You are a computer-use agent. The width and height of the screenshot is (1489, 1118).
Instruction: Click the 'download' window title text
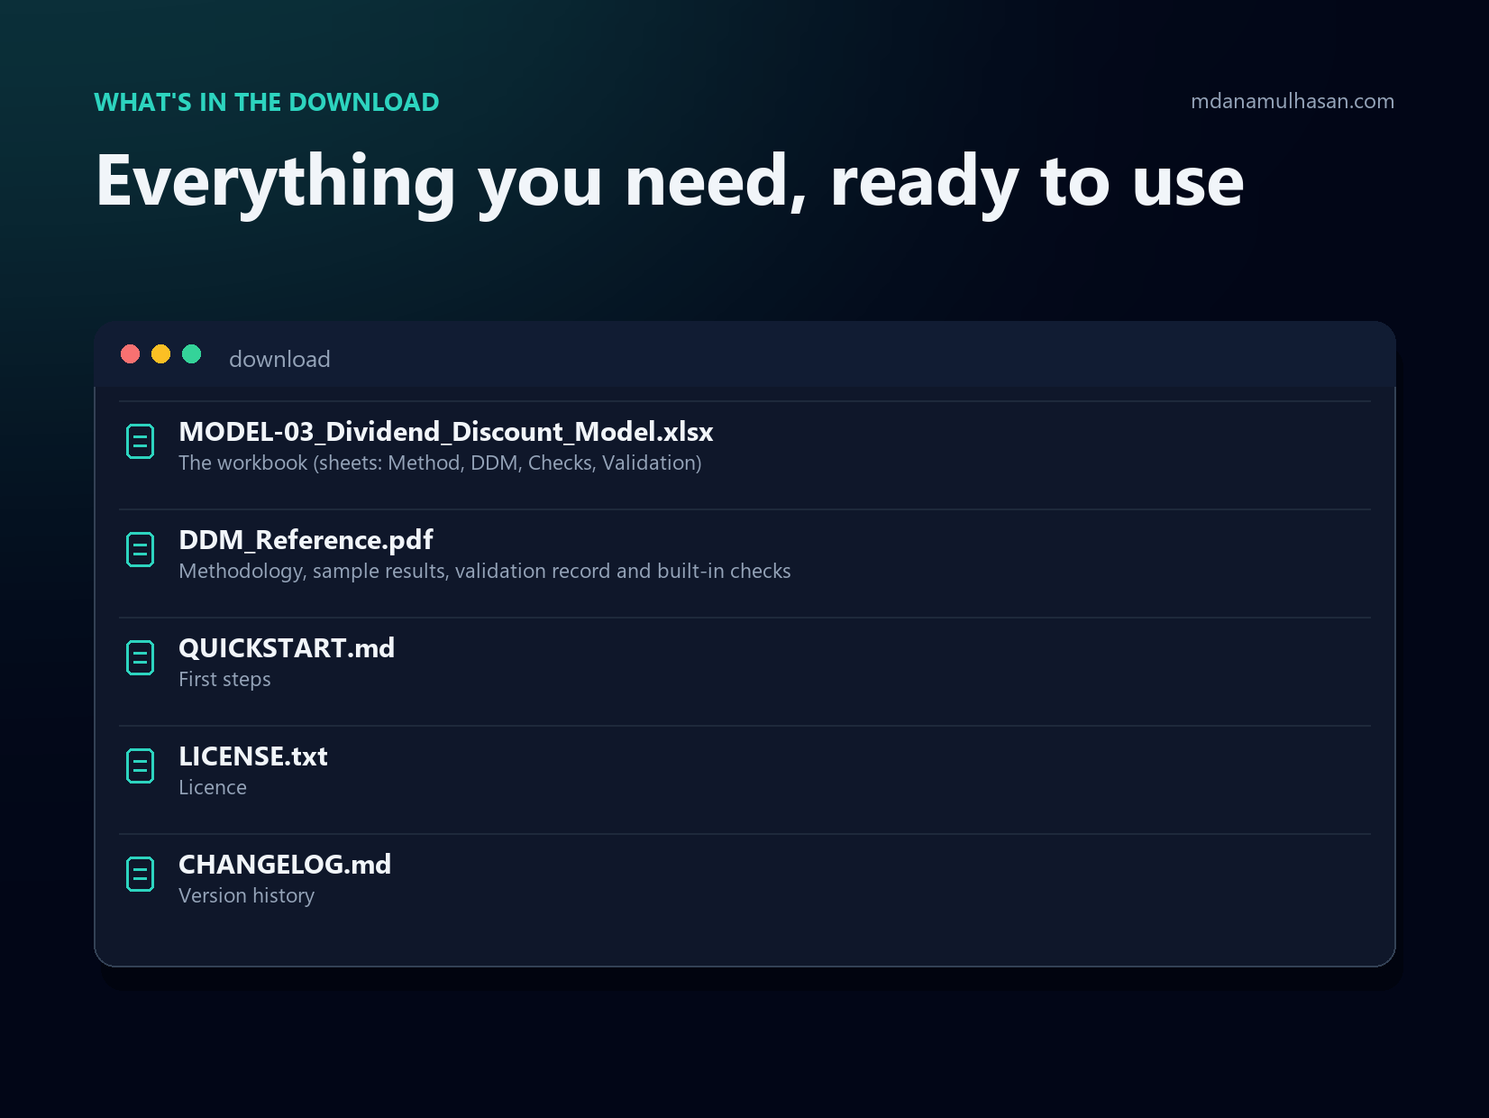click(279, 359)
